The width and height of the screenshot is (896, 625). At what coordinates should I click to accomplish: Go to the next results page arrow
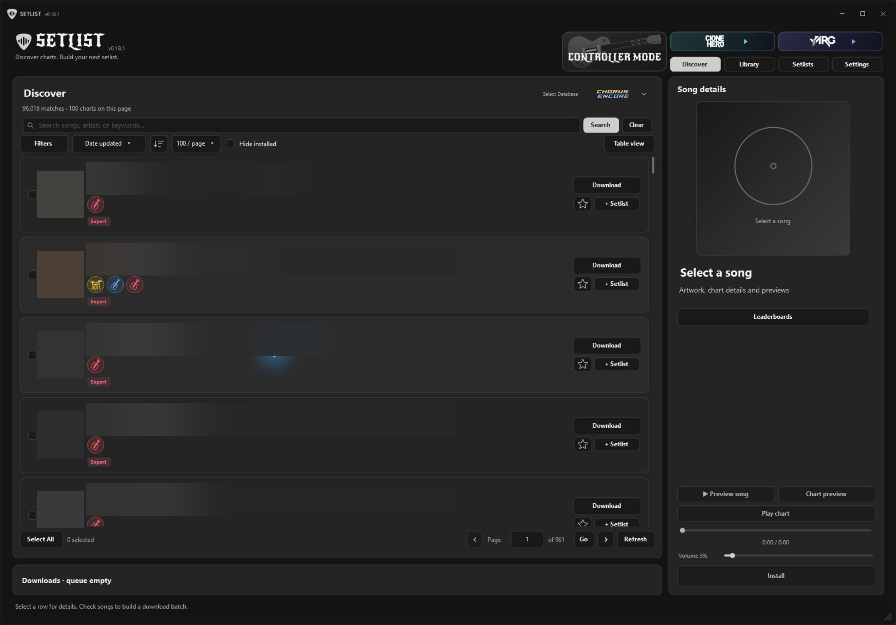(x=605, y=539)
